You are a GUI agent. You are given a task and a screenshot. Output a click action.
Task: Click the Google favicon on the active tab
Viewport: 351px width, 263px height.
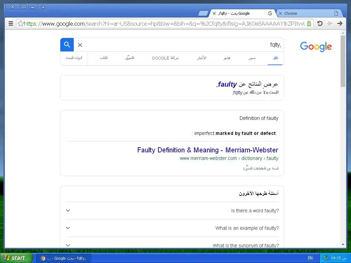coord(270,13)
